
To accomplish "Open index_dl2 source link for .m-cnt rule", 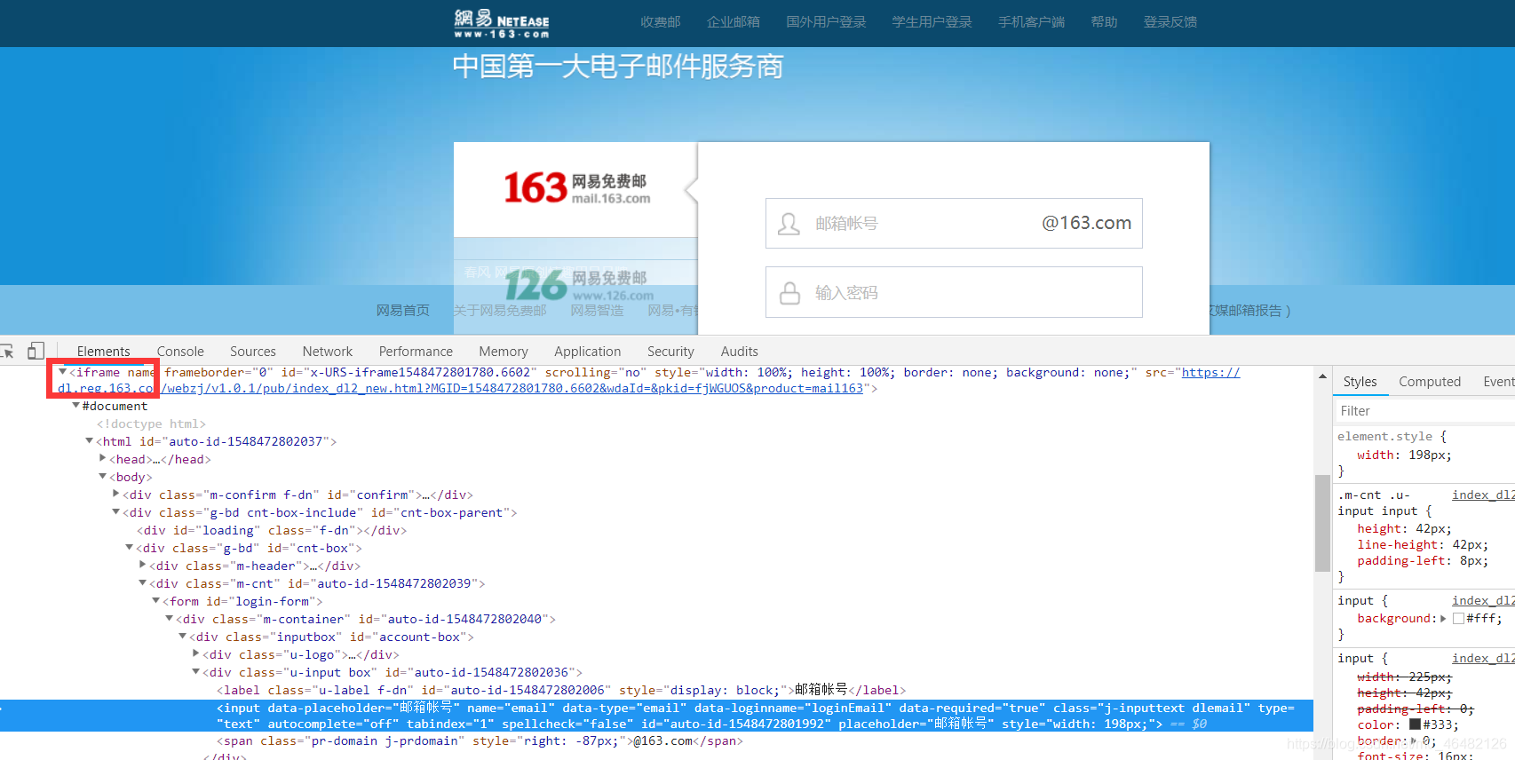I will 1483,495.
